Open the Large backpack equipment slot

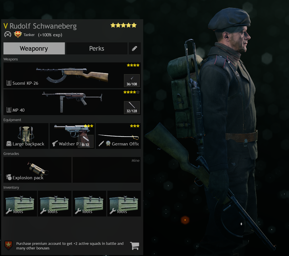coord(26,136)
